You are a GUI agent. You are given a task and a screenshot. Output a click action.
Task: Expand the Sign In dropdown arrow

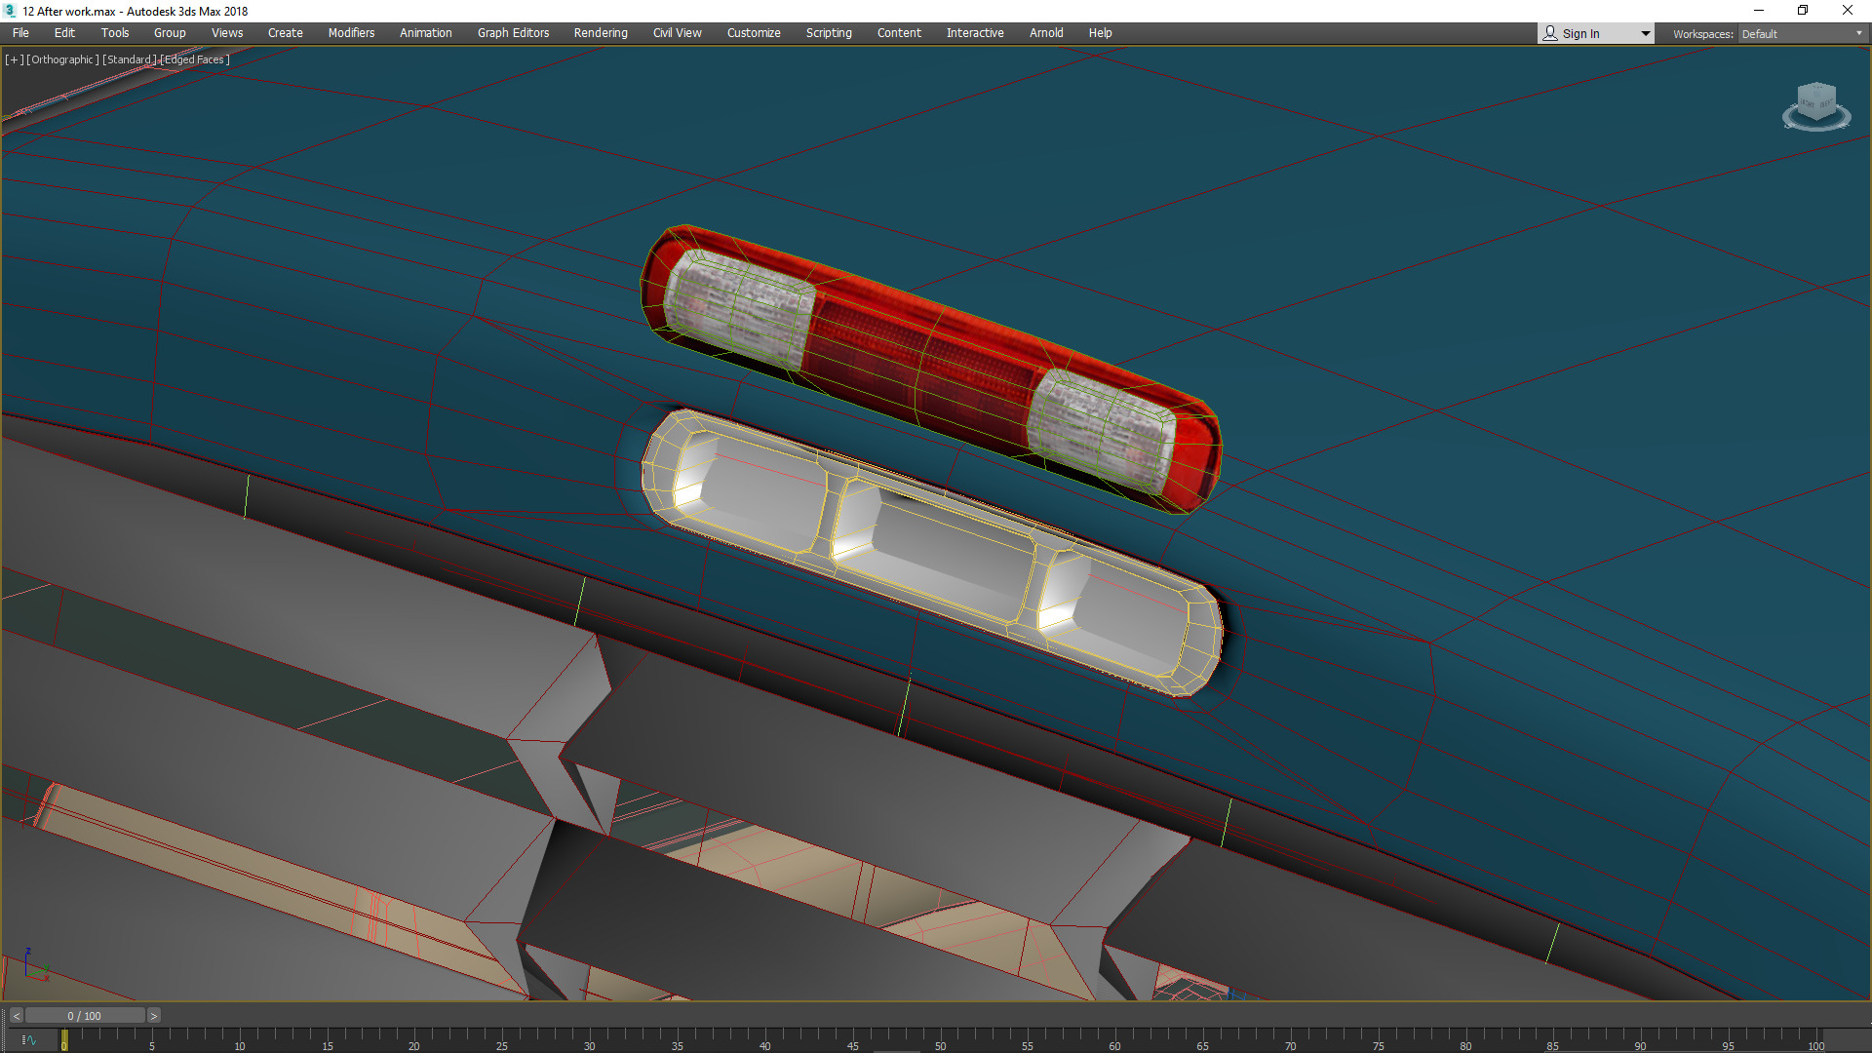tap(1646, 34)
